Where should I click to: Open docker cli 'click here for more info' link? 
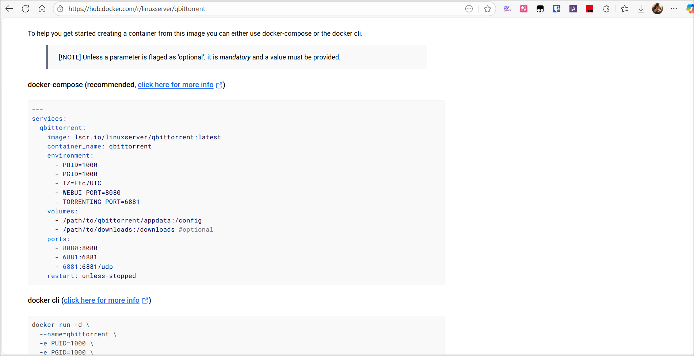pyautogui.click(x=102, y=300)
